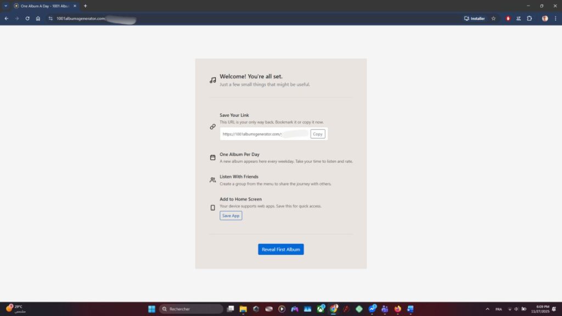Open the browser extensions puzzle icon
The image size is (562, 316).
click(529, 18)
